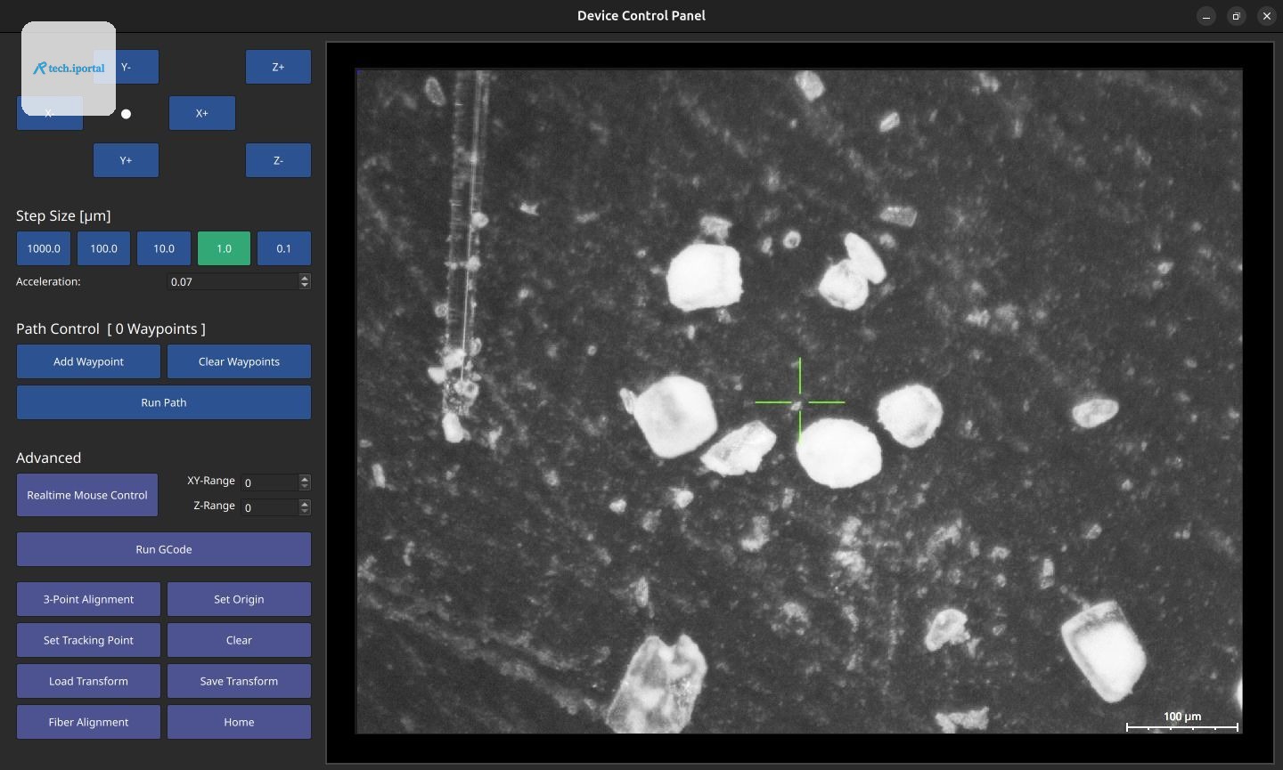The image size is (1283, 770).
Task: Click the green crosshair in microscope view
Action: (799, 402)
